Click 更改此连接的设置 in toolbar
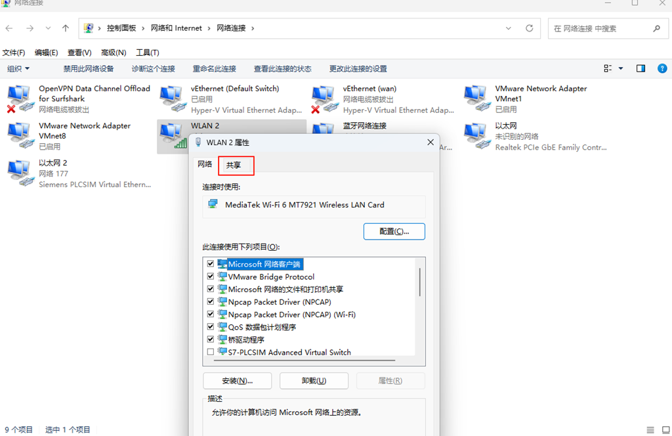Viewport: 672px width, 436px height. pos(358,68)
